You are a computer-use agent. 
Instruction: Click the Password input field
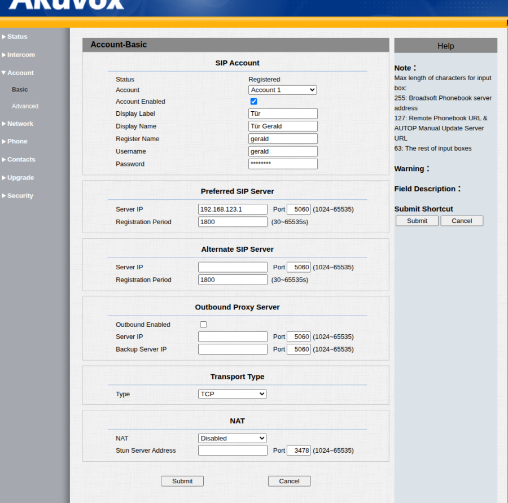click(283, 164)
